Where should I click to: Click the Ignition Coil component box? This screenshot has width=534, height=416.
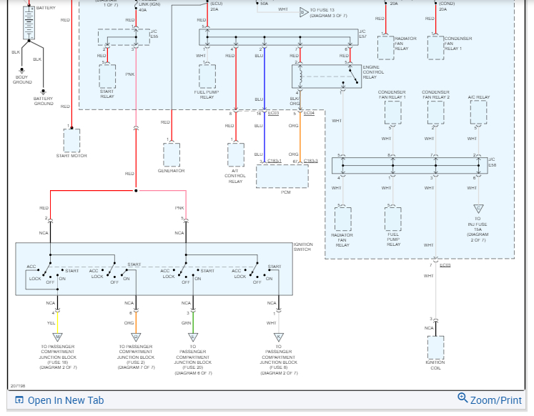tap(435, 347)
